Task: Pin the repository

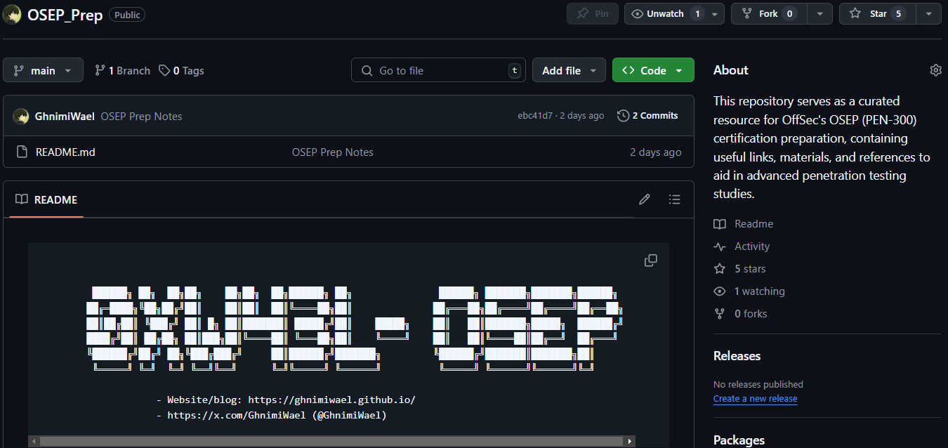Action: (x=593, y=13)
